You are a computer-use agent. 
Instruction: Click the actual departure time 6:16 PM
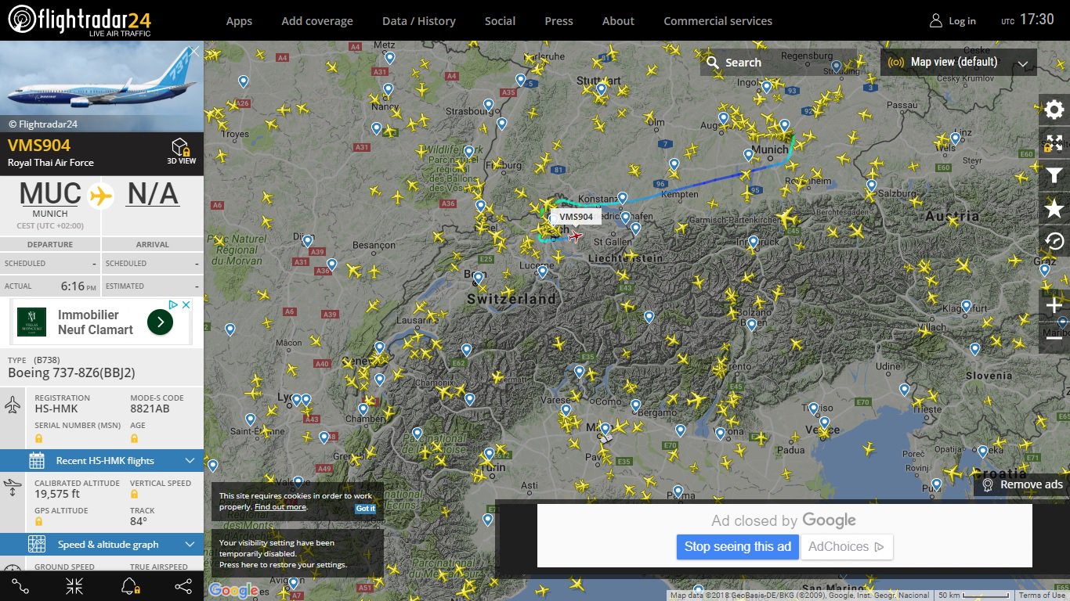point(78,286)
